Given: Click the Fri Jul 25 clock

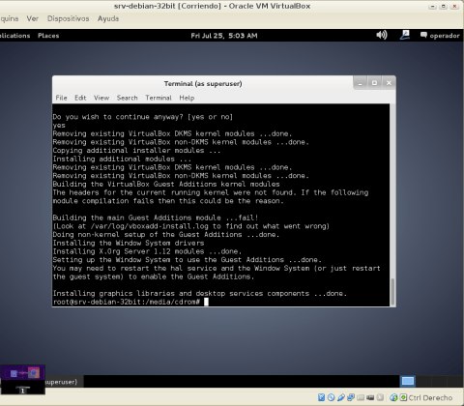Looking at the screenshot, I should tap(224, 36).
